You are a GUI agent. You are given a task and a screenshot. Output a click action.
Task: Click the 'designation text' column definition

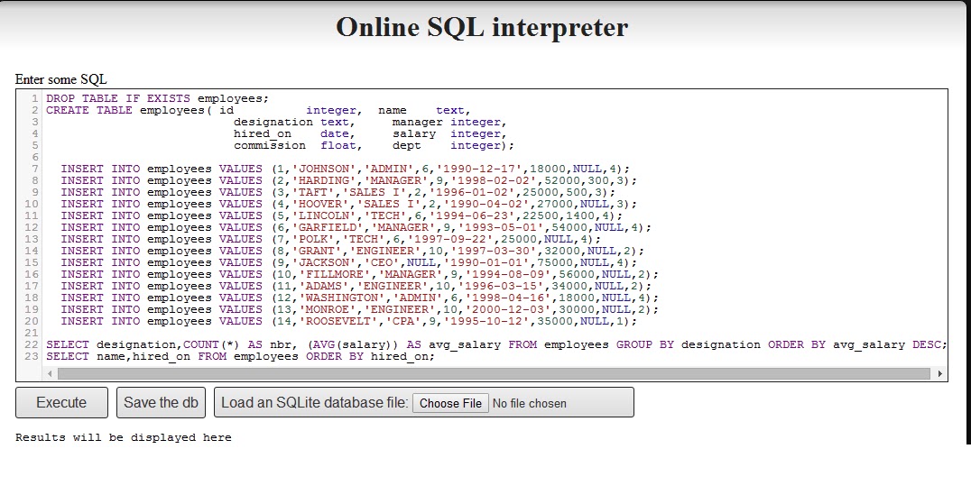coord(294,122)
